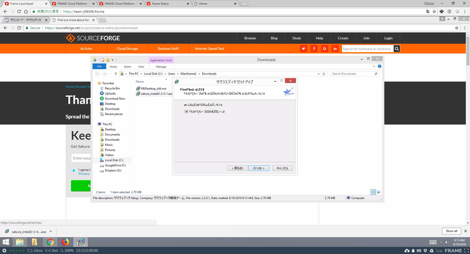Screen dimensions: 470x254
Task: Click inner browser reload icon
Action: point(19,28)
